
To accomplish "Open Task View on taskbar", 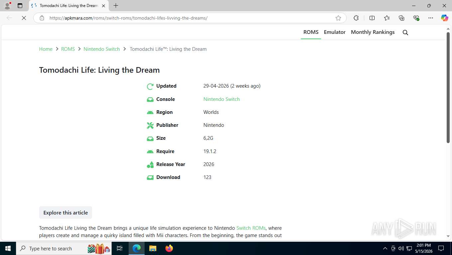I will (120, 248).
